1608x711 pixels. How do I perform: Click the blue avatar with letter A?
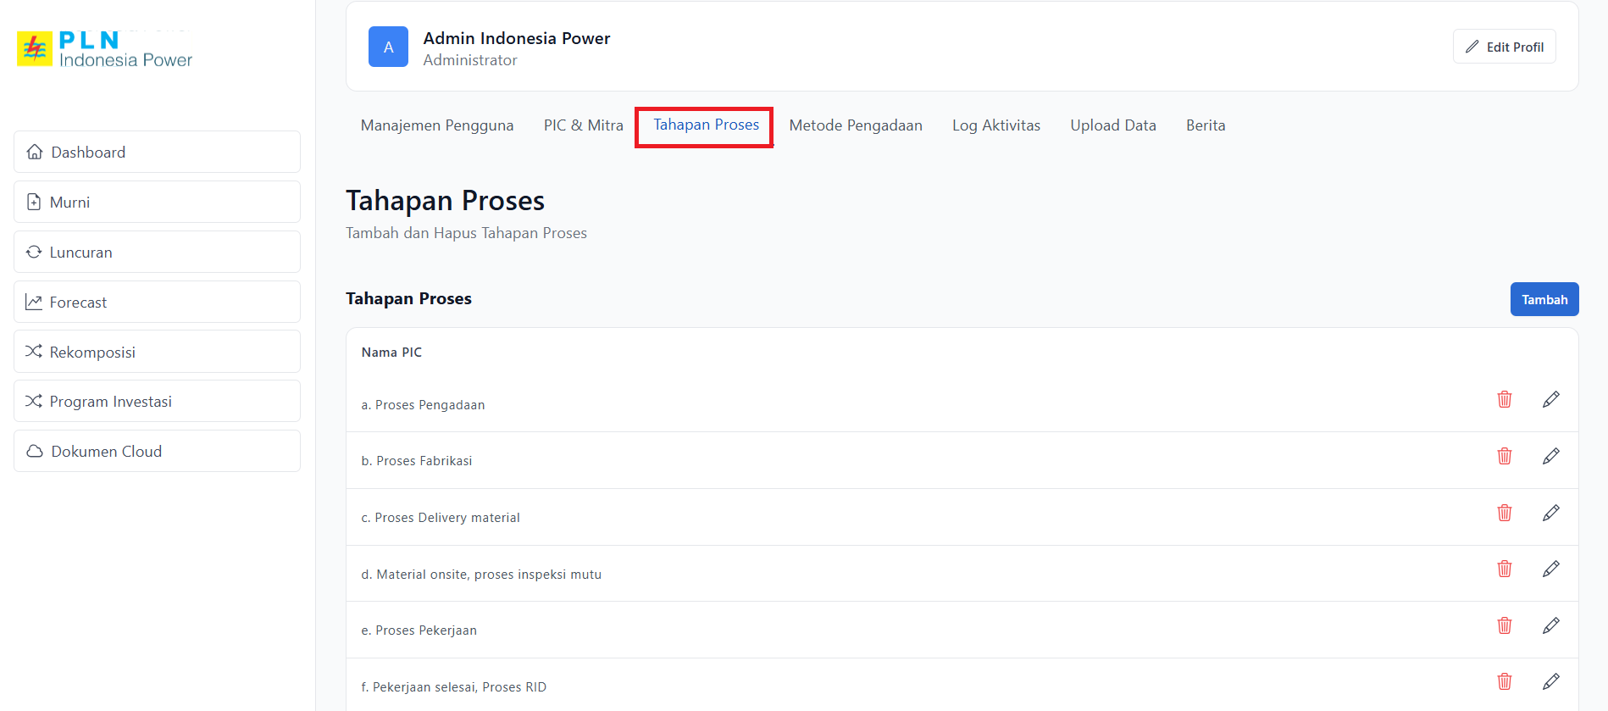pyautogui.click(x=388, y=47)
